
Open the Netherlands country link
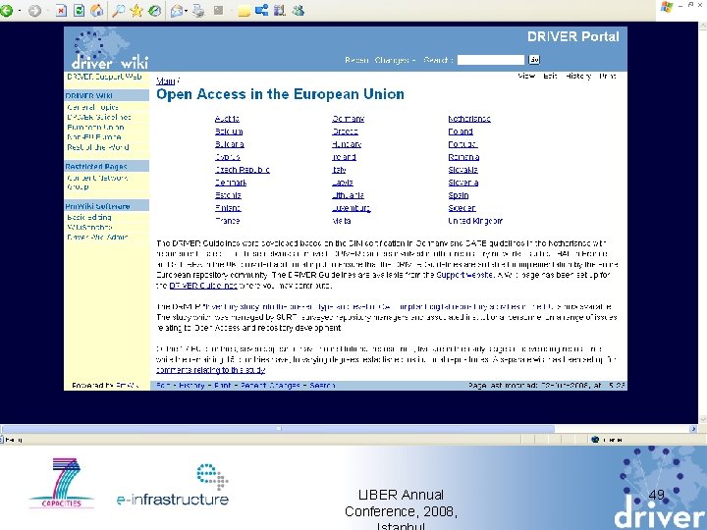pyautogui.click(x=469, y=119)
